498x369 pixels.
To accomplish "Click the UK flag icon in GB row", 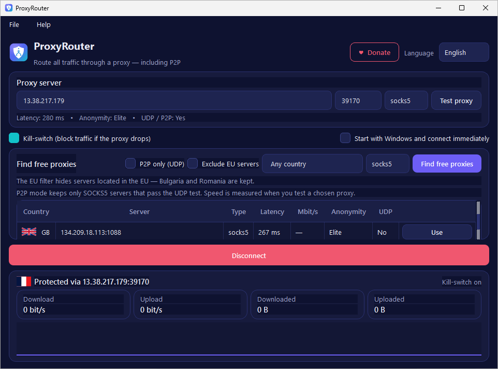I will [29, 232].
